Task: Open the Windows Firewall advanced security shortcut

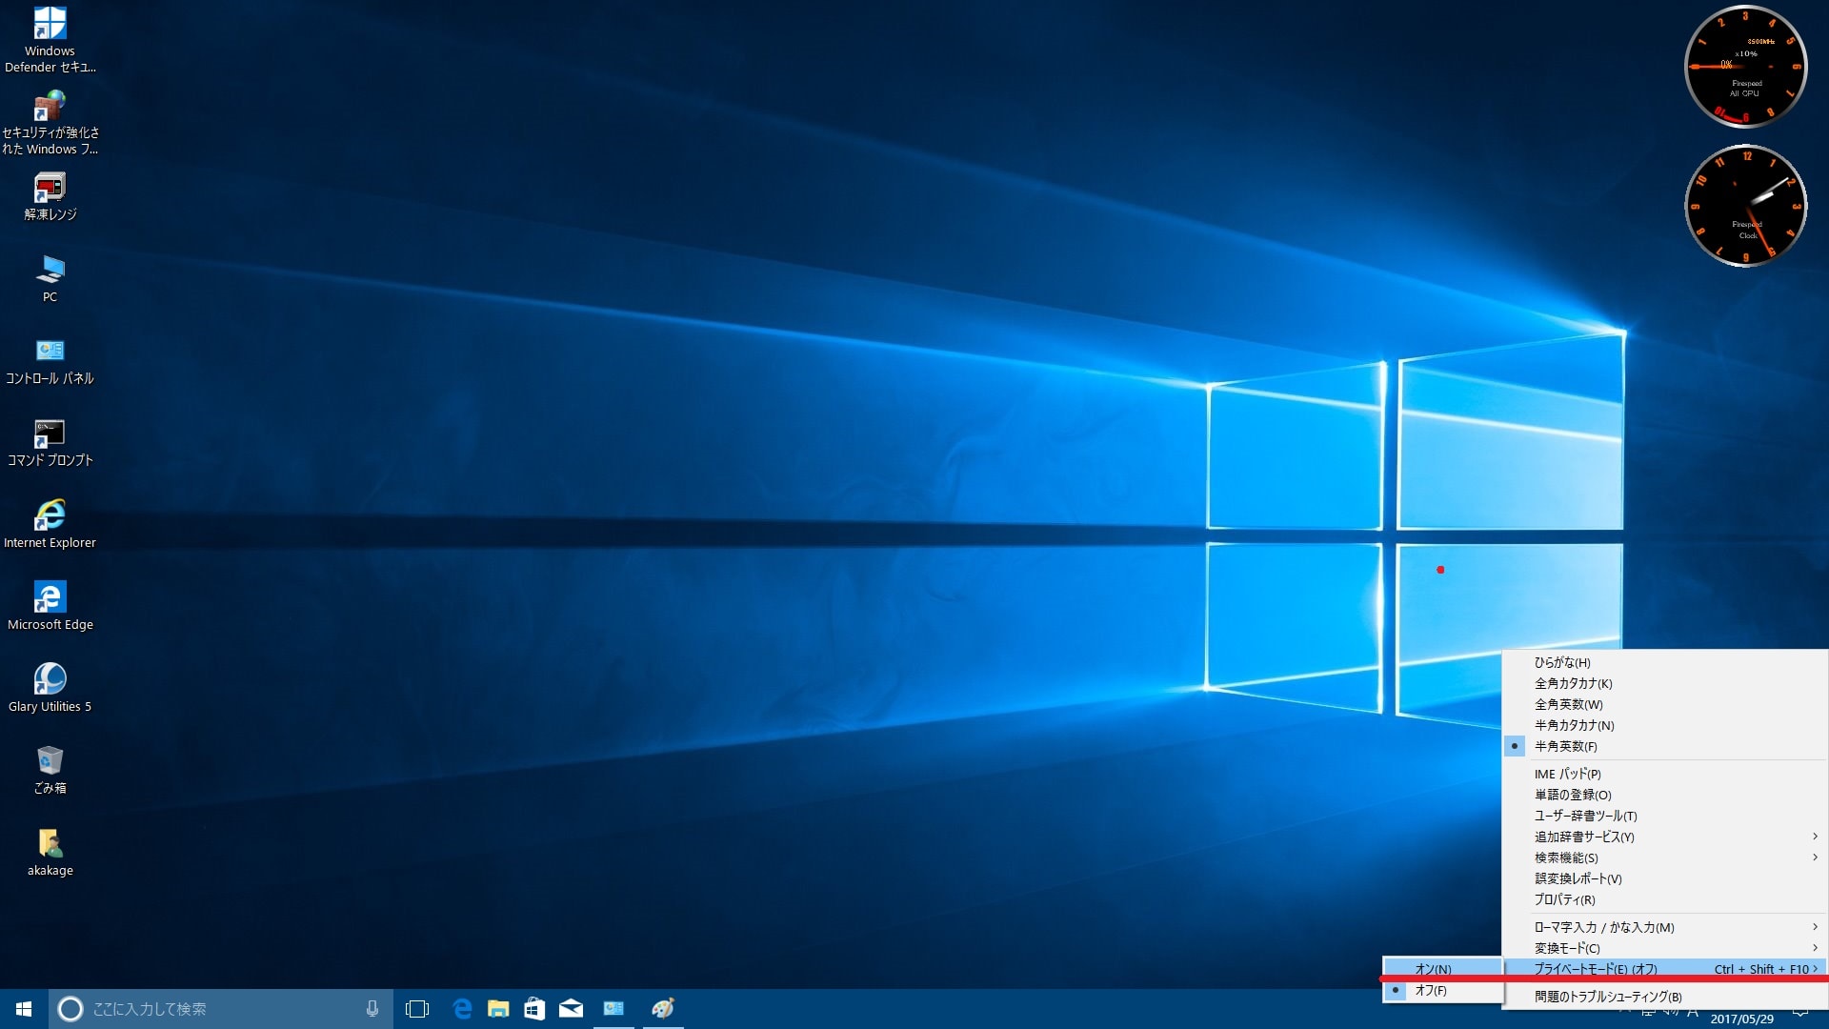Action: (50, 123)
